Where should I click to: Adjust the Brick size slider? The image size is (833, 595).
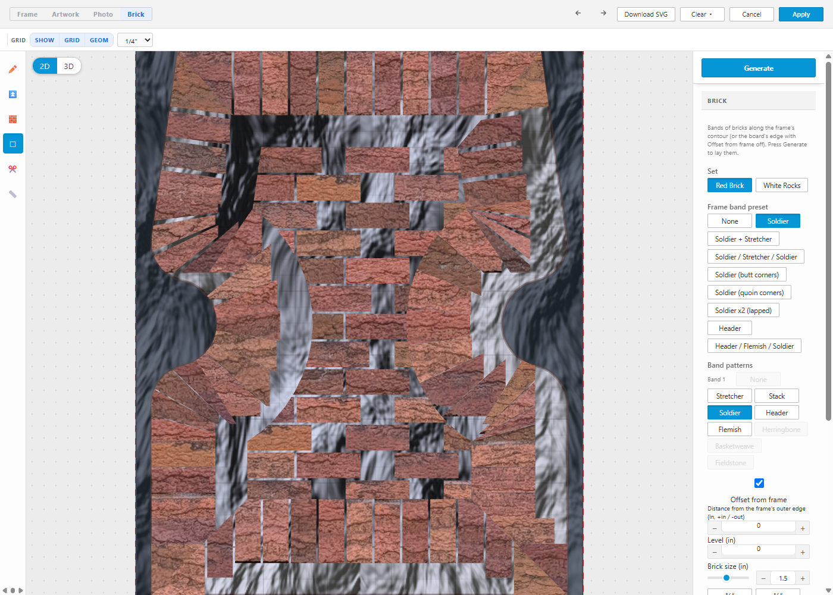728,578
